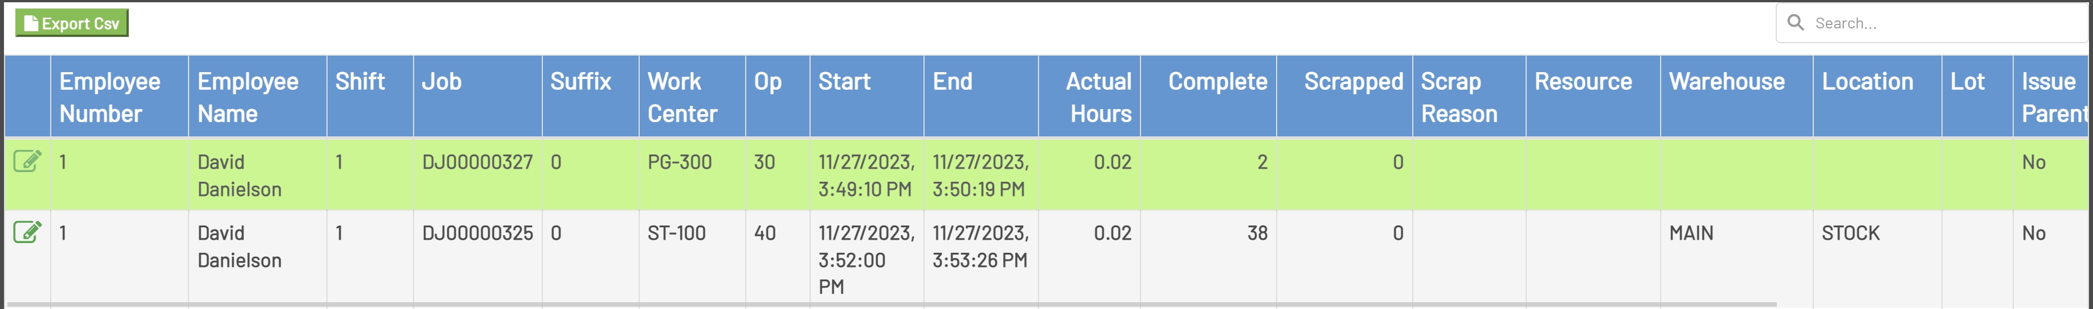Click the search magnifier icon
Viewport: 2093px width, 309px height.
[x=1796, y=23]
